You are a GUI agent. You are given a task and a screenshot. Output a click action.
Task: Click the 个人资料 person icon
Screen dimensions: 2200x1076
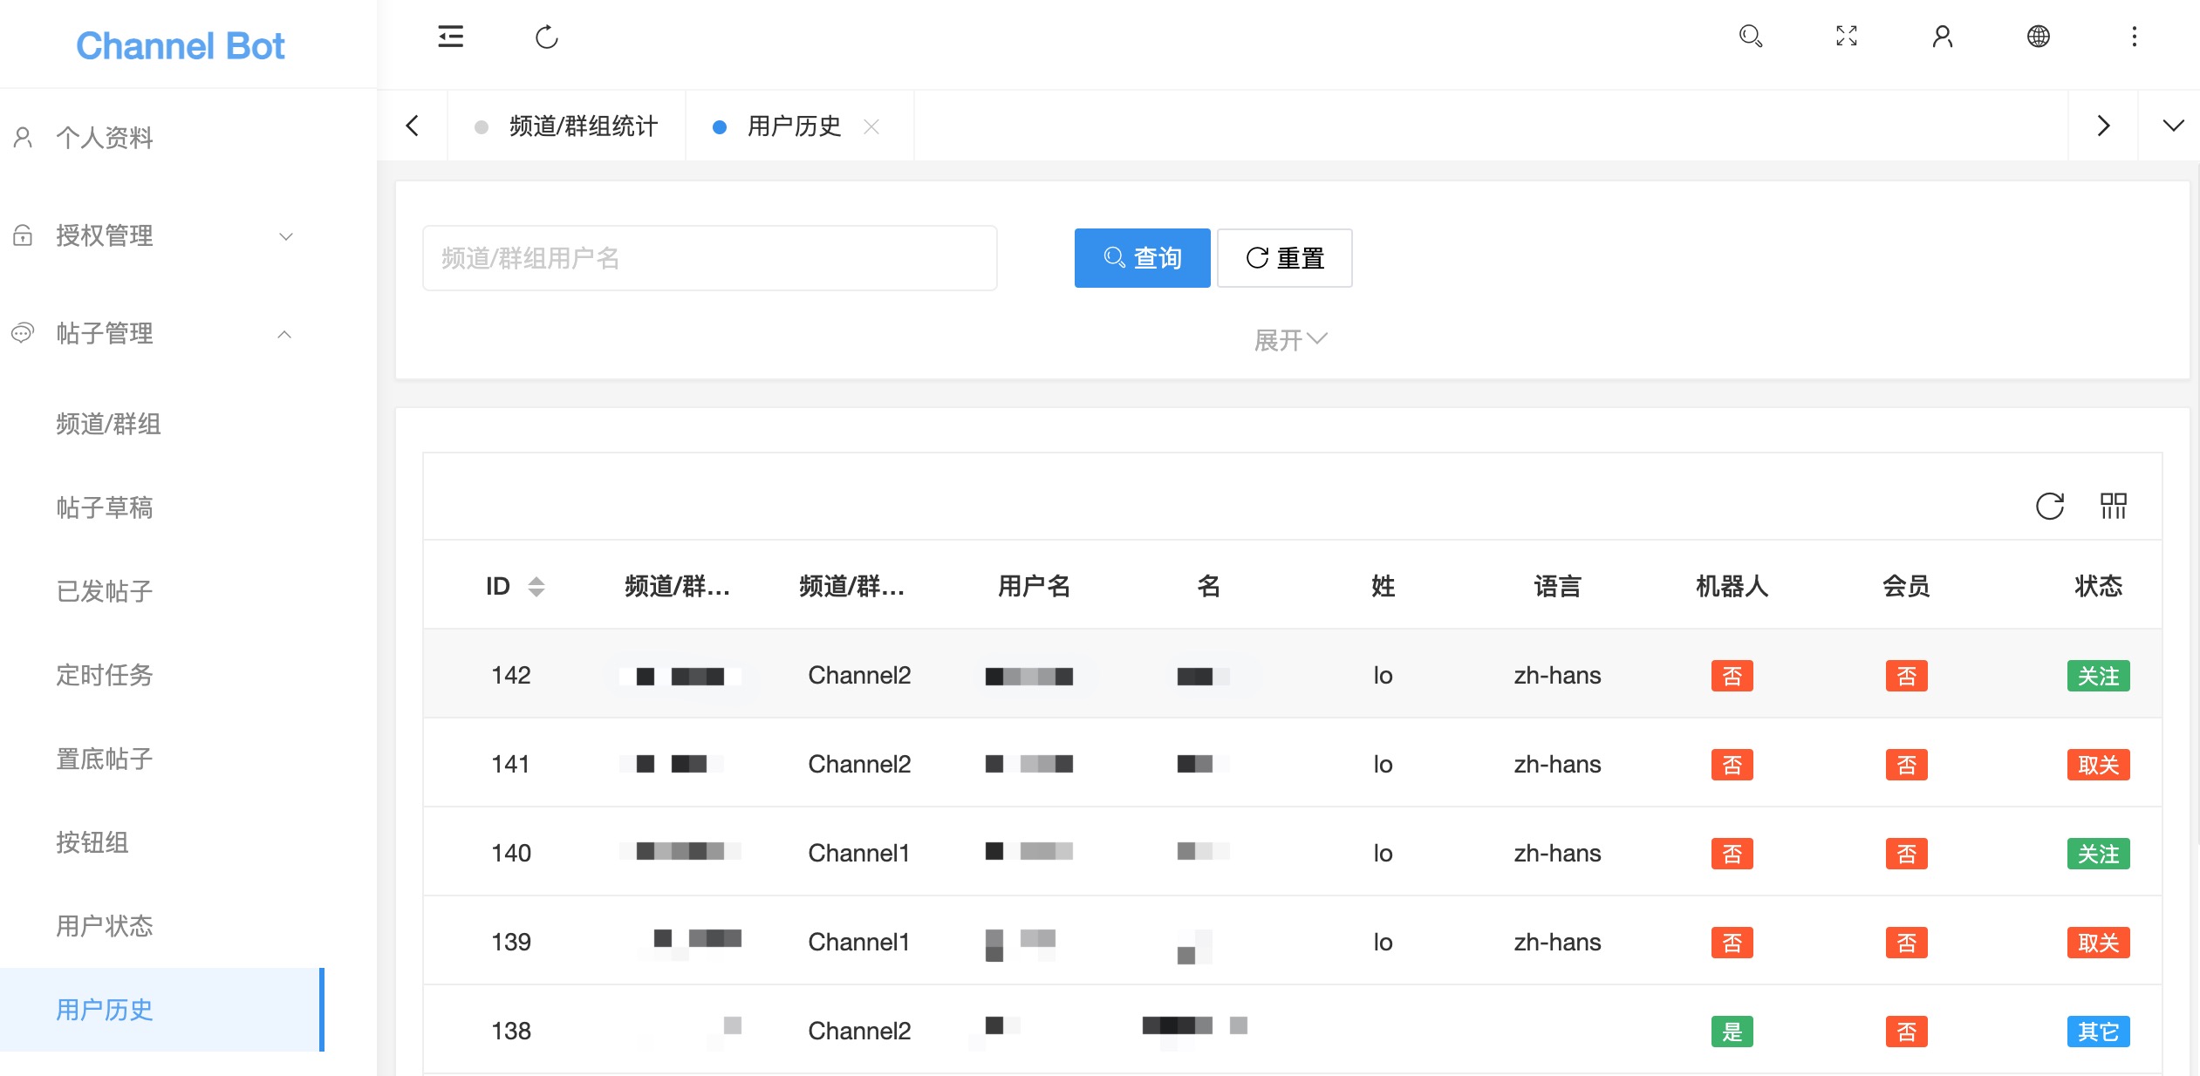pyautogui.click(x=24, y=137)
